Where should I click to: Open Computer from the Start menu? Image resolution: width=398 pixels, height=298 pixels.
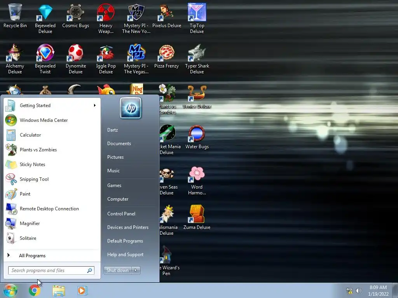(118, 199)
